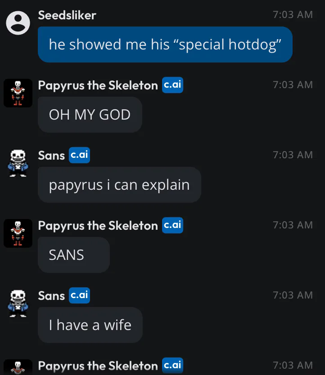Click c.ai badge on second Papyrus message
The width and height of the screenshot is (325, 375).
[172, 225]
